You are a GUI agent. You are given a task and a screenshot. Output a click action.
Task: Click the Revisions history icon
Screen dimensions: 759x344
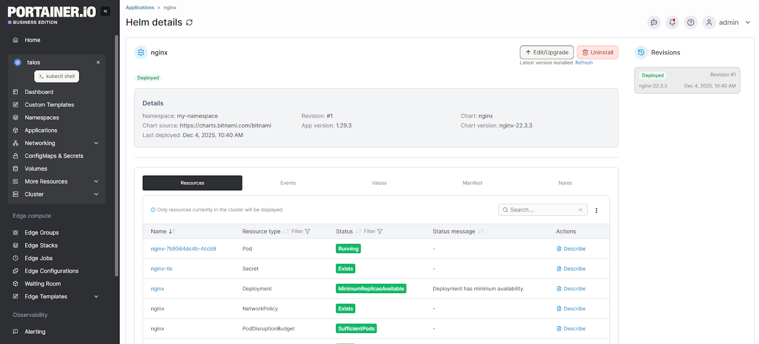(641, 52)
